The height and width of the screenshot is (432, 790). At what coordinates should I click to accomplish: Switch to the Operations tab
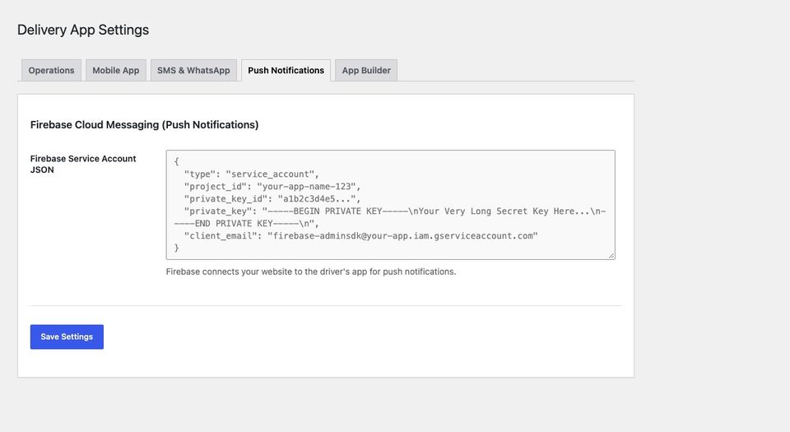click(51, 71)
